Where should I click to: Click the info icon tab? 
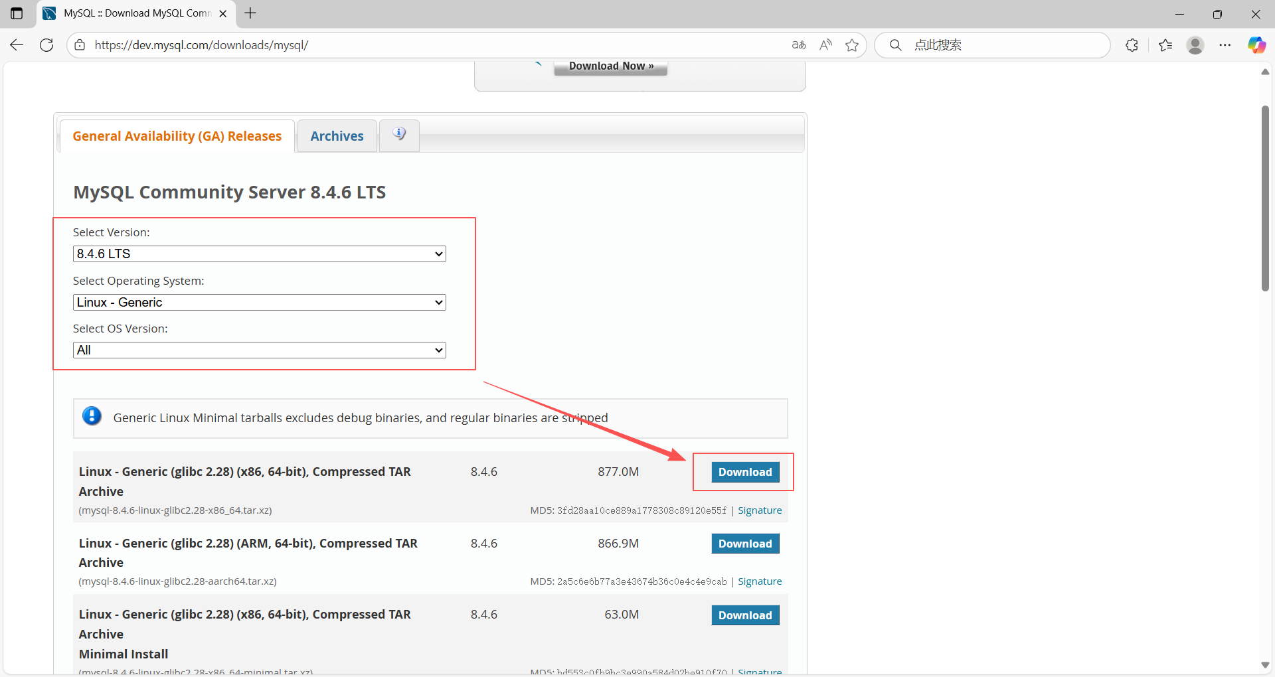(x=399, y=135)
